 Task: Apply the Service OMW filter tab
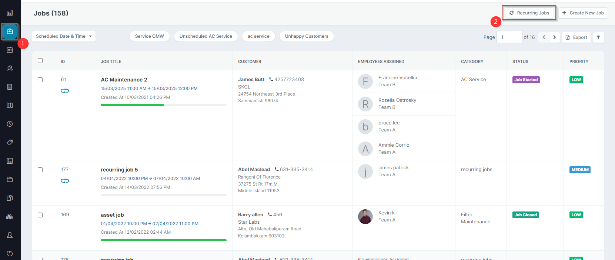pyautogui.click(x=149, y=36)
